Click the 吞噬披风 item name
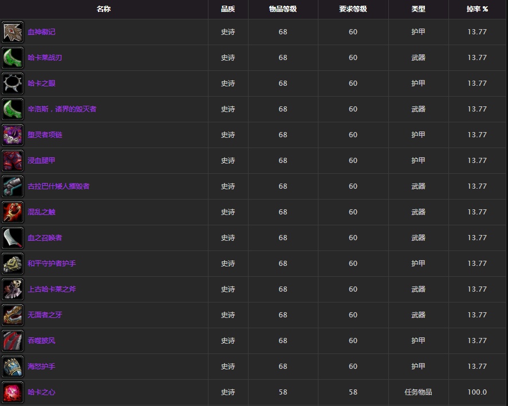508x406 pixels. (41, 341)
